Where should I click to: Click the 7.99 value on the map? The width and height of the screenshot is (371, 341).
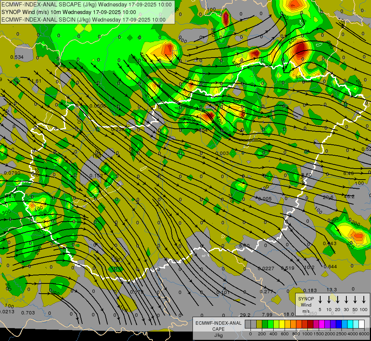(x=267, y=314)
